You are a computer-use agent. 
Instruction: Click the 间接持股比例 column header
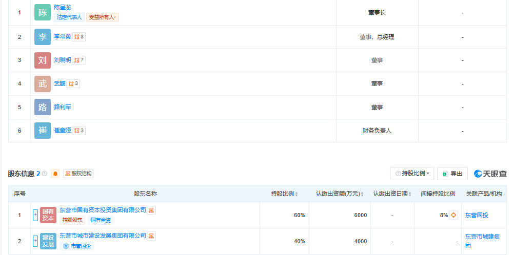[x=438, y=194]
